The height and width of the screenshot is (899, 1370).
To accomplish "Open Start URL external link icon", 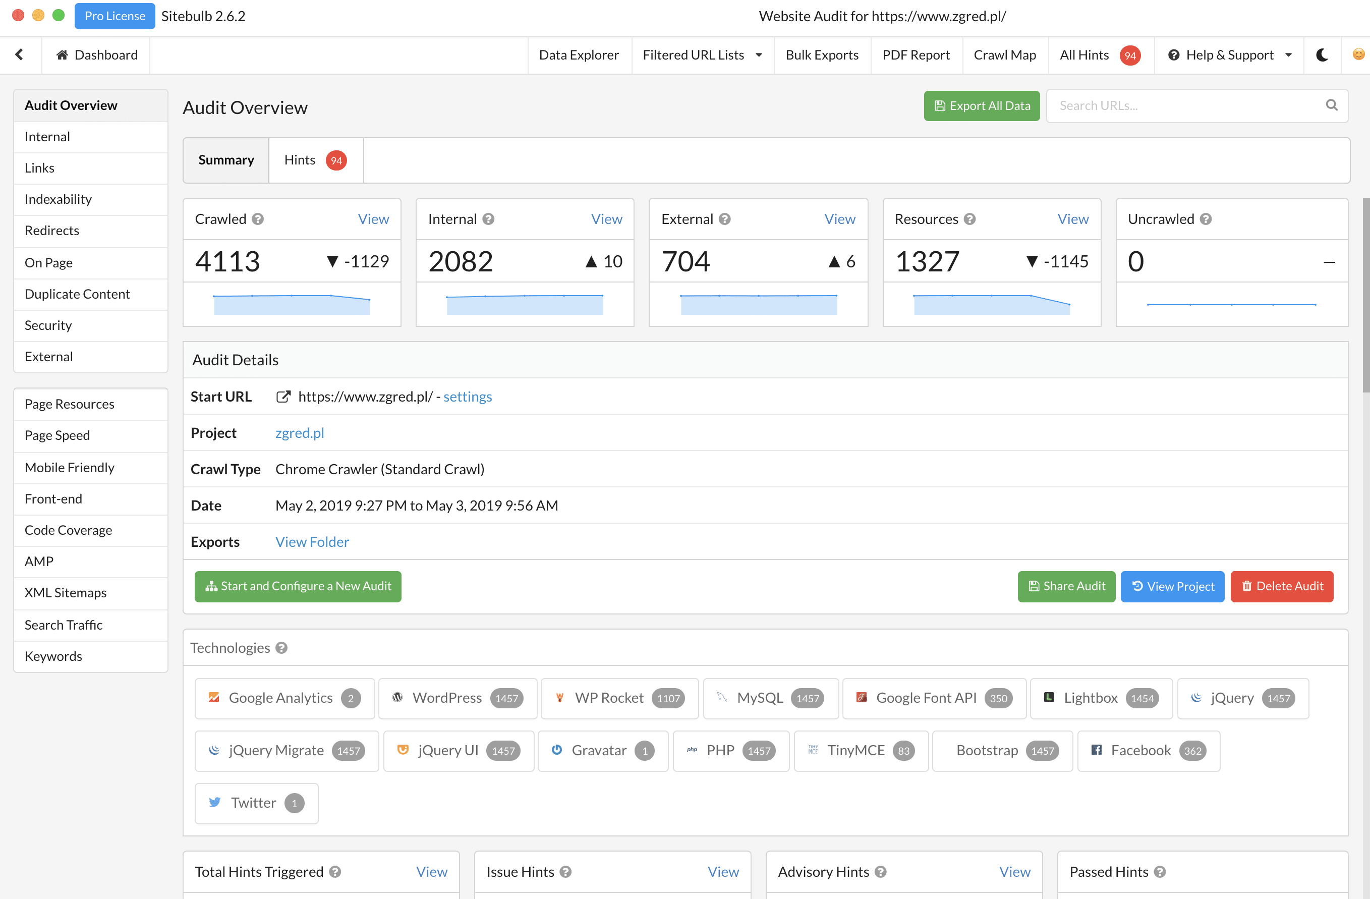I will click(x=282, y=397).
